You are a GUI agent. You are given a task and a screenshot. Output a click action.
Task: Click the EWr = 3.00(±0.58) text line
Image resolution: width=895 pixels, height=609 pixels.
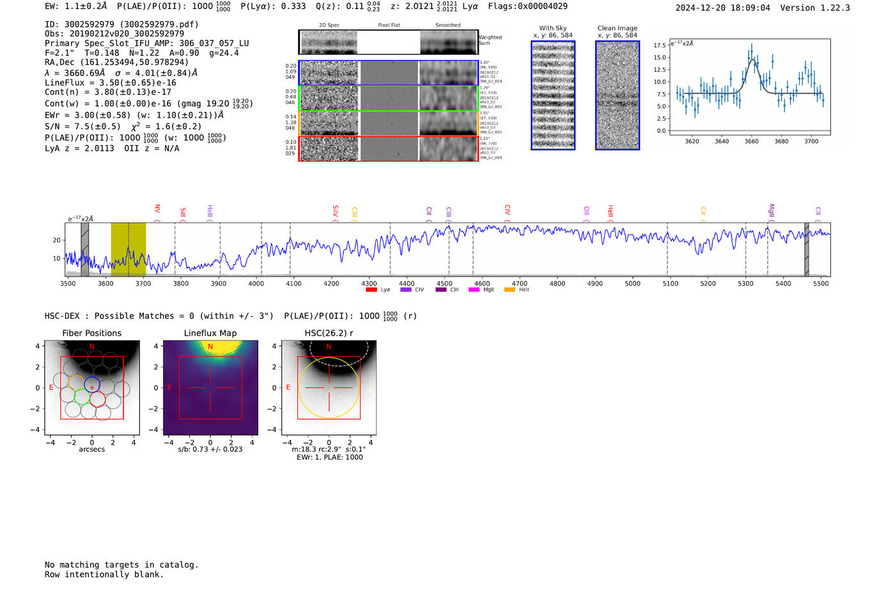(x=134, y=115)
